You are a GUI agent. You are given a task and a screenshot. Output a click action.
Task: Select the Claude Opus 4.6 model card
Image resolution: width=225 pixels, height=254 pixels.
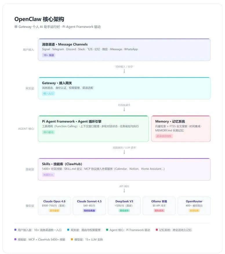coord(55,206)
